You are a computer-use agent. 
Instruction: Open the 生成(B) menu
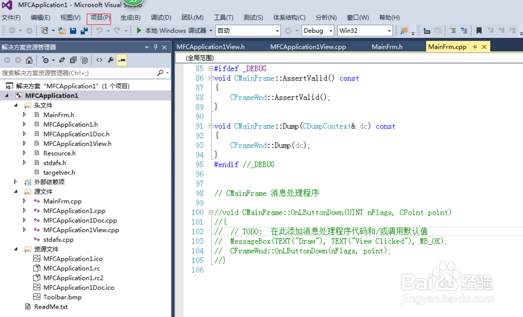click(130, 18)
